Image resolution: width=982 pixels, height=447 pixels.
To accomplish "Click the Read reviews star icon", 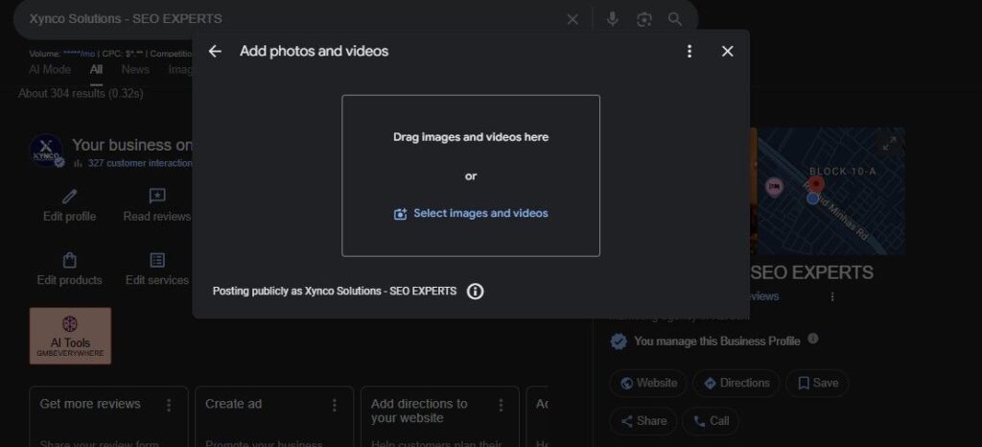I will click(x=157, y=196).
